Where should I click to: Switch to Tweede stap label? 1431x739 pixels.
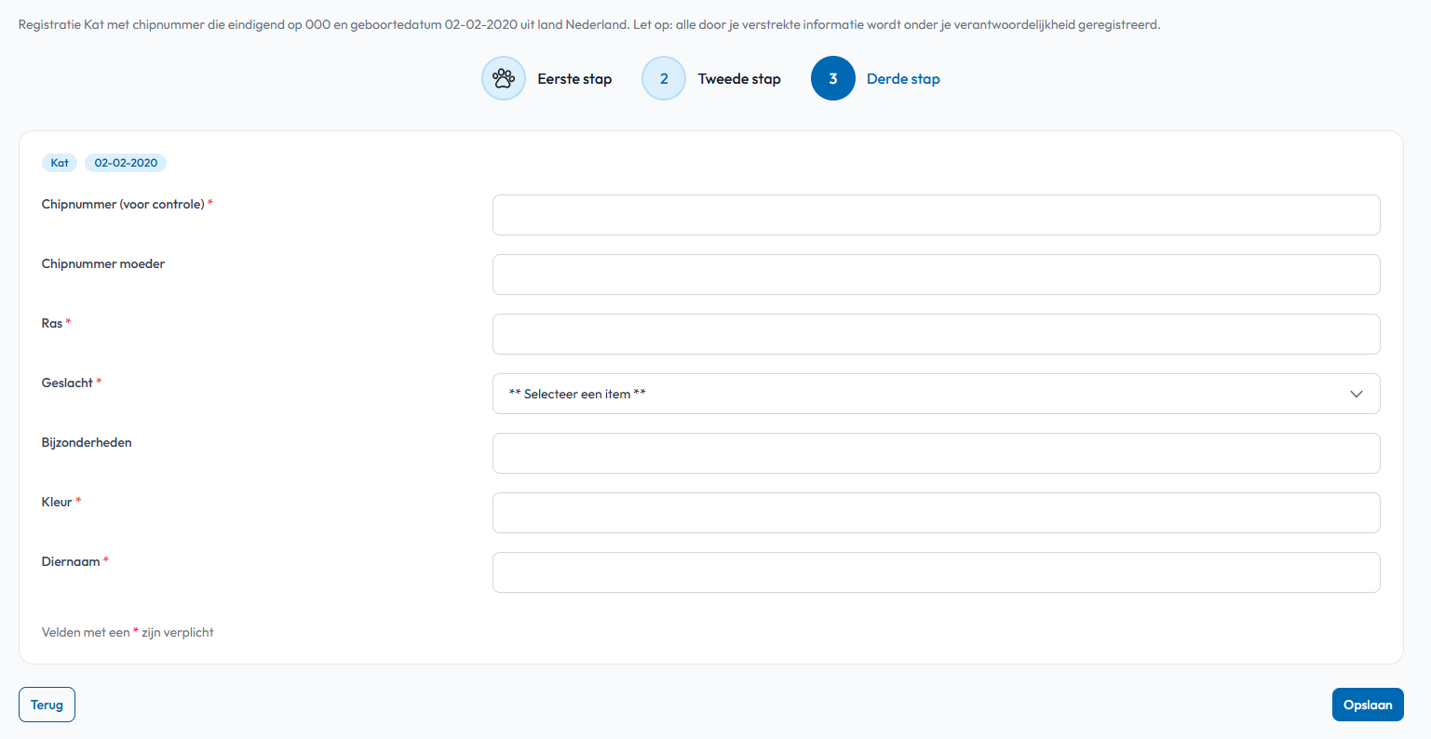click(x=739, y=79)
